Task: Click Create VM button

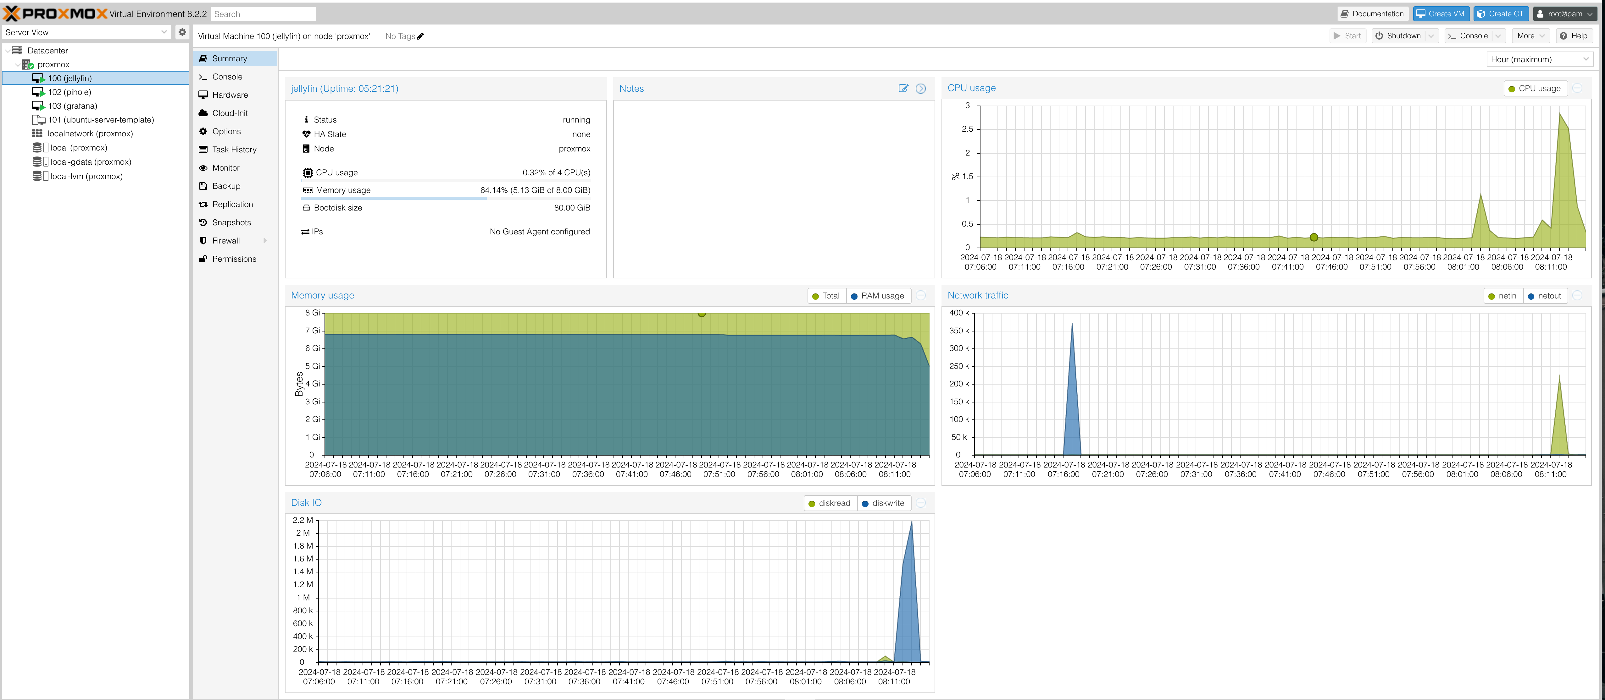Action: 1441,14
